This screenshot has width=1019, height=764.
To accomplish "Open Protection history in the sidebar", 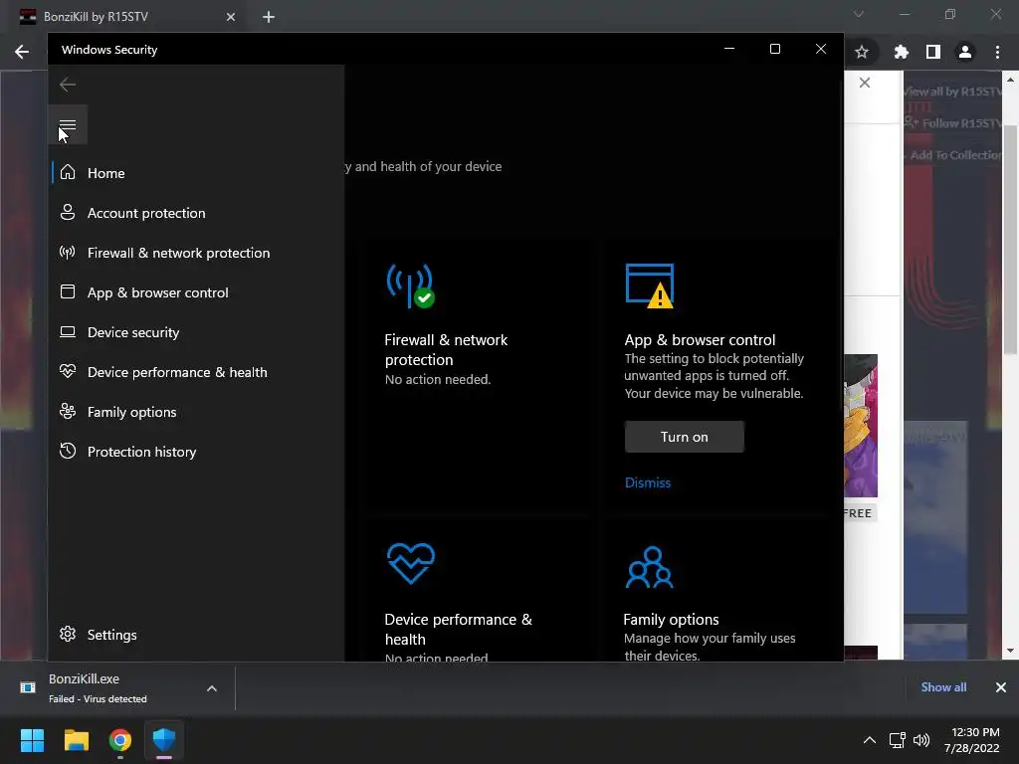I will [x=198, y=452].
